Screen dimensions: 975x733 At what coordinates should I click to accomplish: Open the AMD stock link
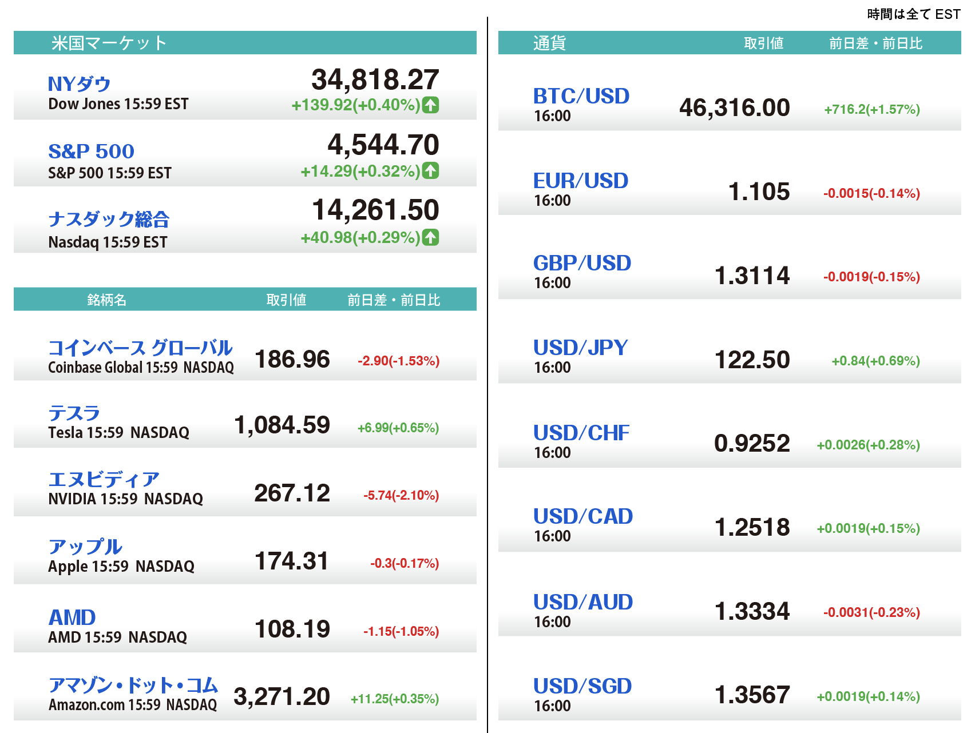pos(72,618)
